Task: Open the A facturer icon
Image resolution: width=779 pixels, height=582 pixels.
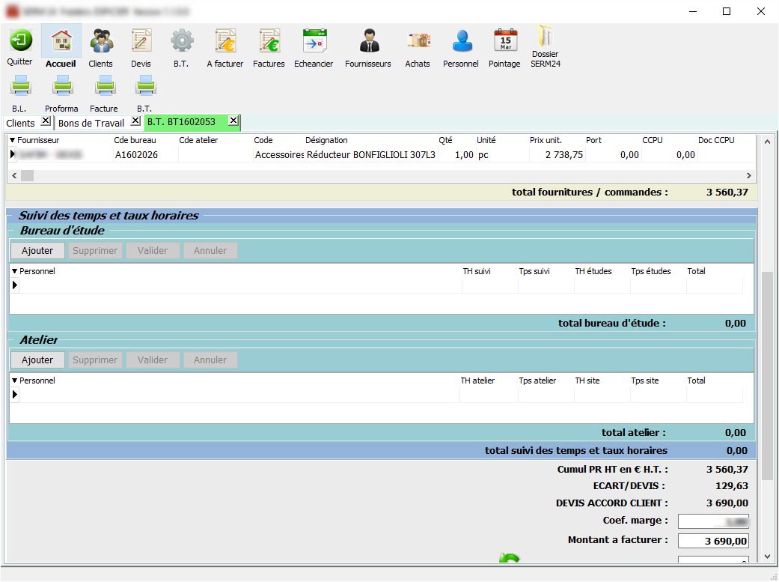Action: [225, 40]
